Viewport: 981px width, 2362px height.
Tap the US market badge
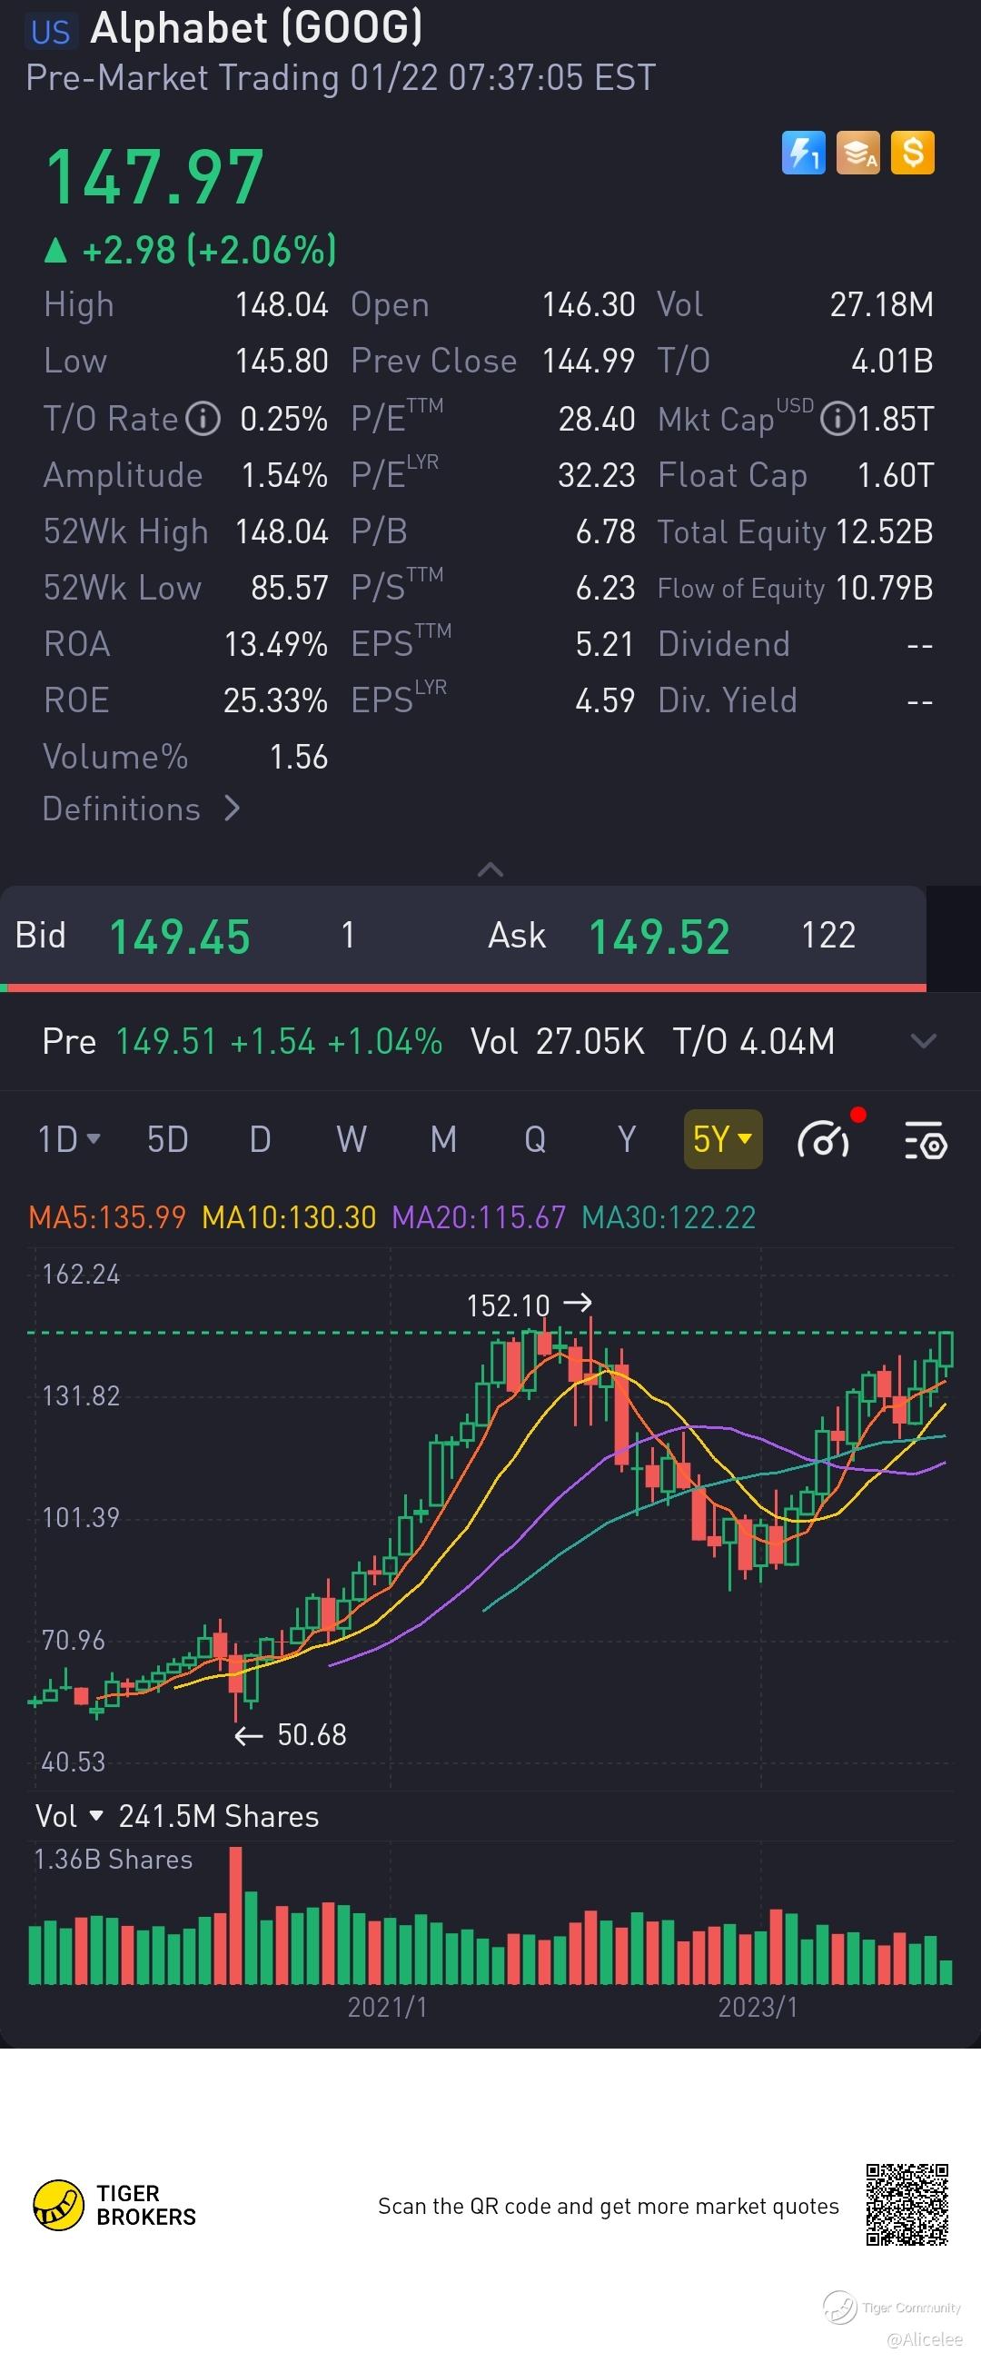[50, 32]
